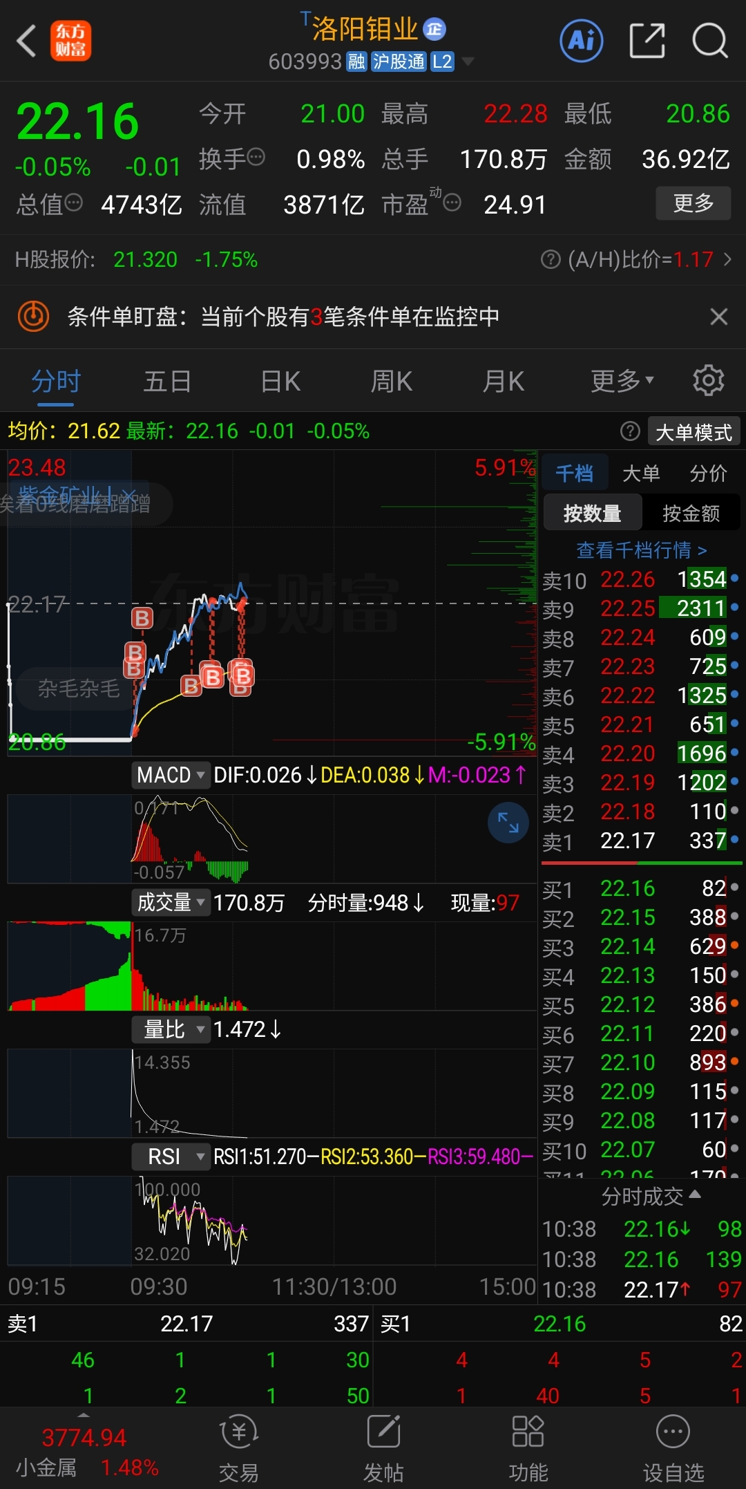Image resolution: width=746 pixels, height=1489 pixels.
Task: Select 按数量 display mode
Action: pos(593,513)
